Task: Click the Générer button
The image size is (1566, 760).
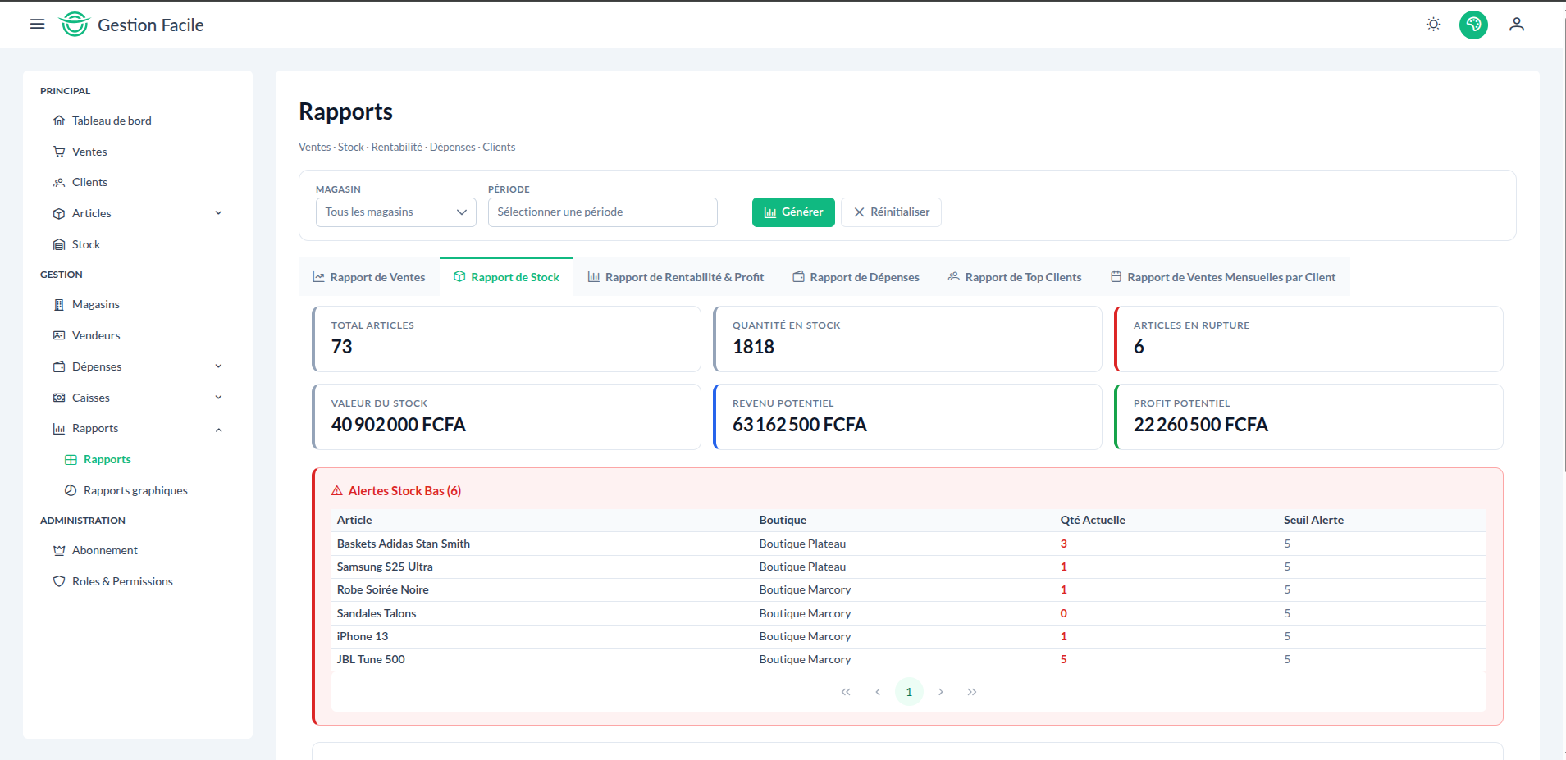Action: click(x=793, y=212)
